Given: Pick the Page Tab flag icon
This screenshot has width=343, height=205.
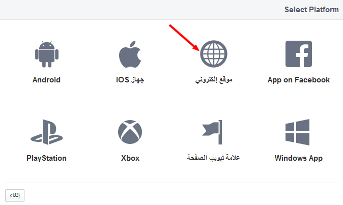Looking at the screenshot, I should pos(212,132).
